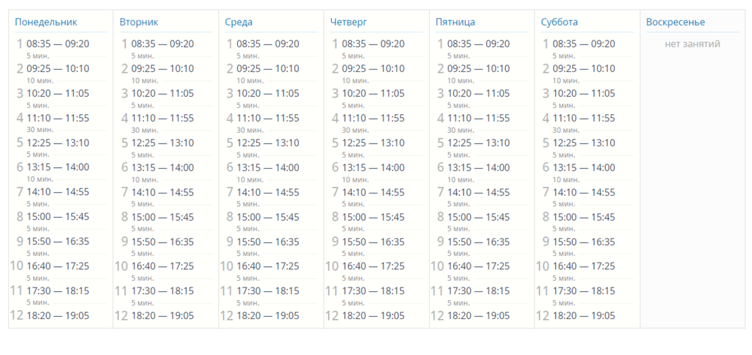Select Понедельник lesson 9 at 15:50 — 16:35
The image size is (752, 355).
coord(58,241)
